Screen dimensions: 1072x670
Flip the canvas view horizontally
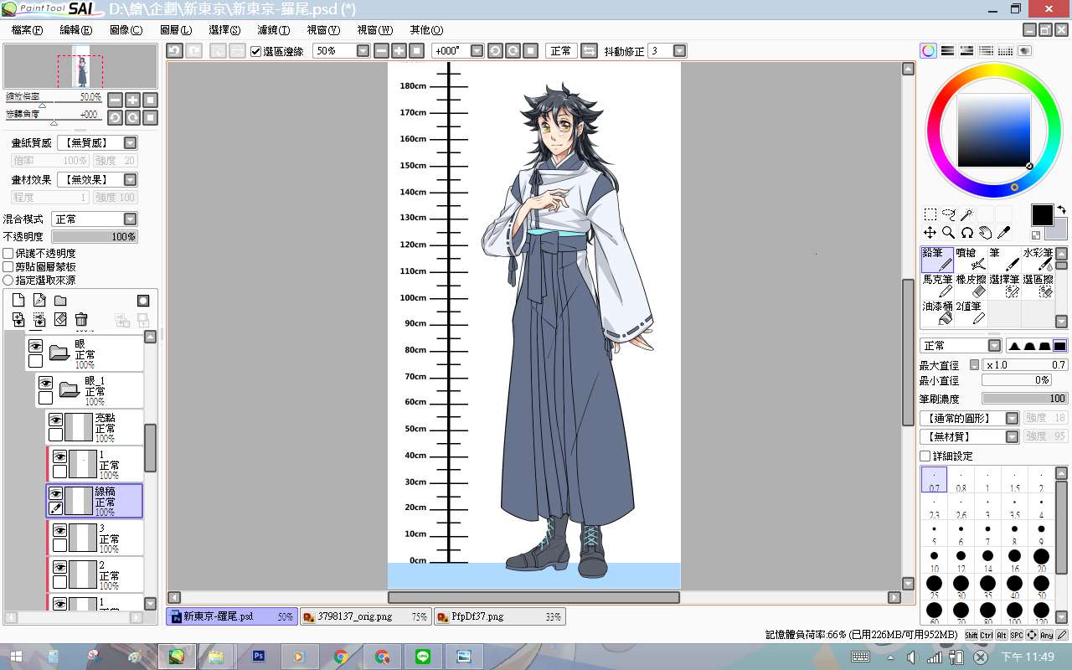[589, 51]
